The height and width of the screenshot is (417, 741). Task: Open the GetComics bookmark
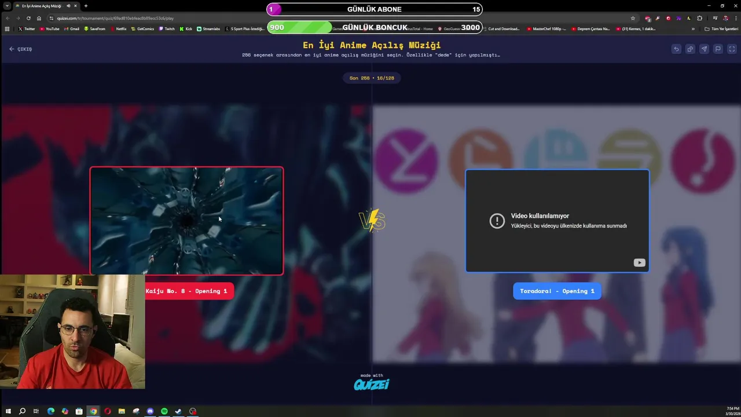pyautogui.click(x=142, y=29)
